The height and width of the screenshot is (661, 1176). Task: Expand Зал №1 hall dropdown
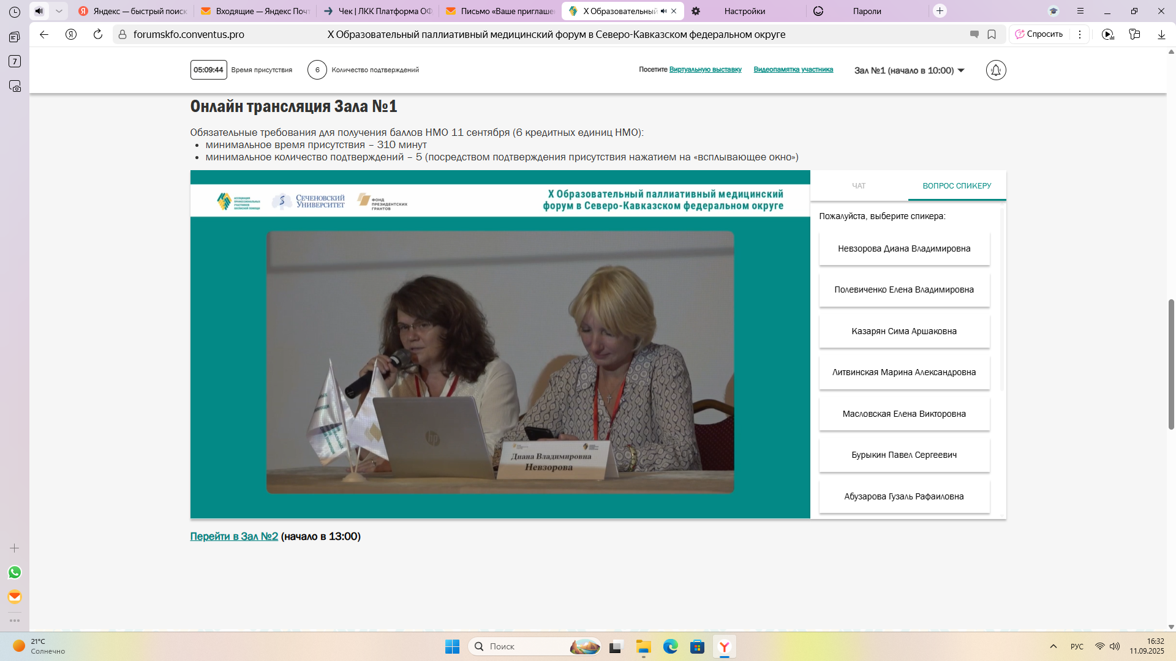910,70
